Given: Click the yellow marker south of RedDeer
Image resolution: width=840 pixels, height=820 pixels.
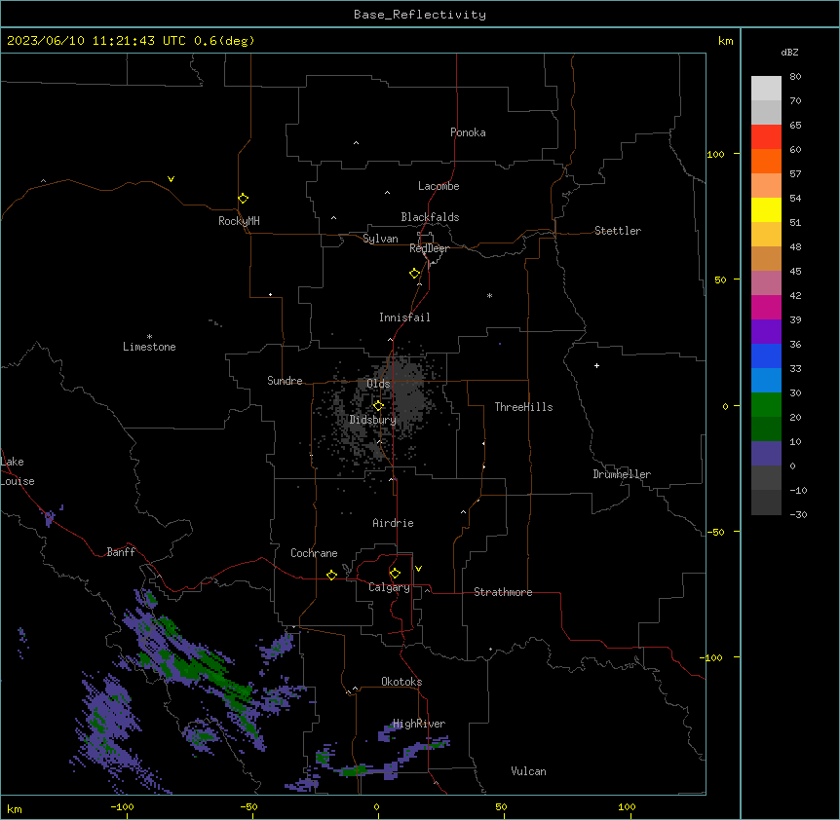Looking at the screenshot, I should 414,274.
